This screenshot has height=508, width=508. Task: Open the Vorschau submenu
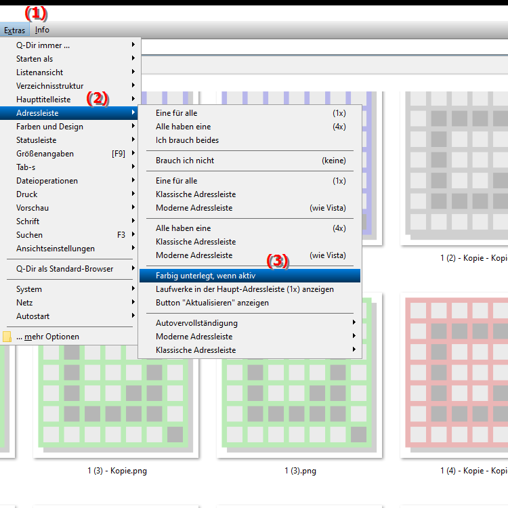[70, 208]
